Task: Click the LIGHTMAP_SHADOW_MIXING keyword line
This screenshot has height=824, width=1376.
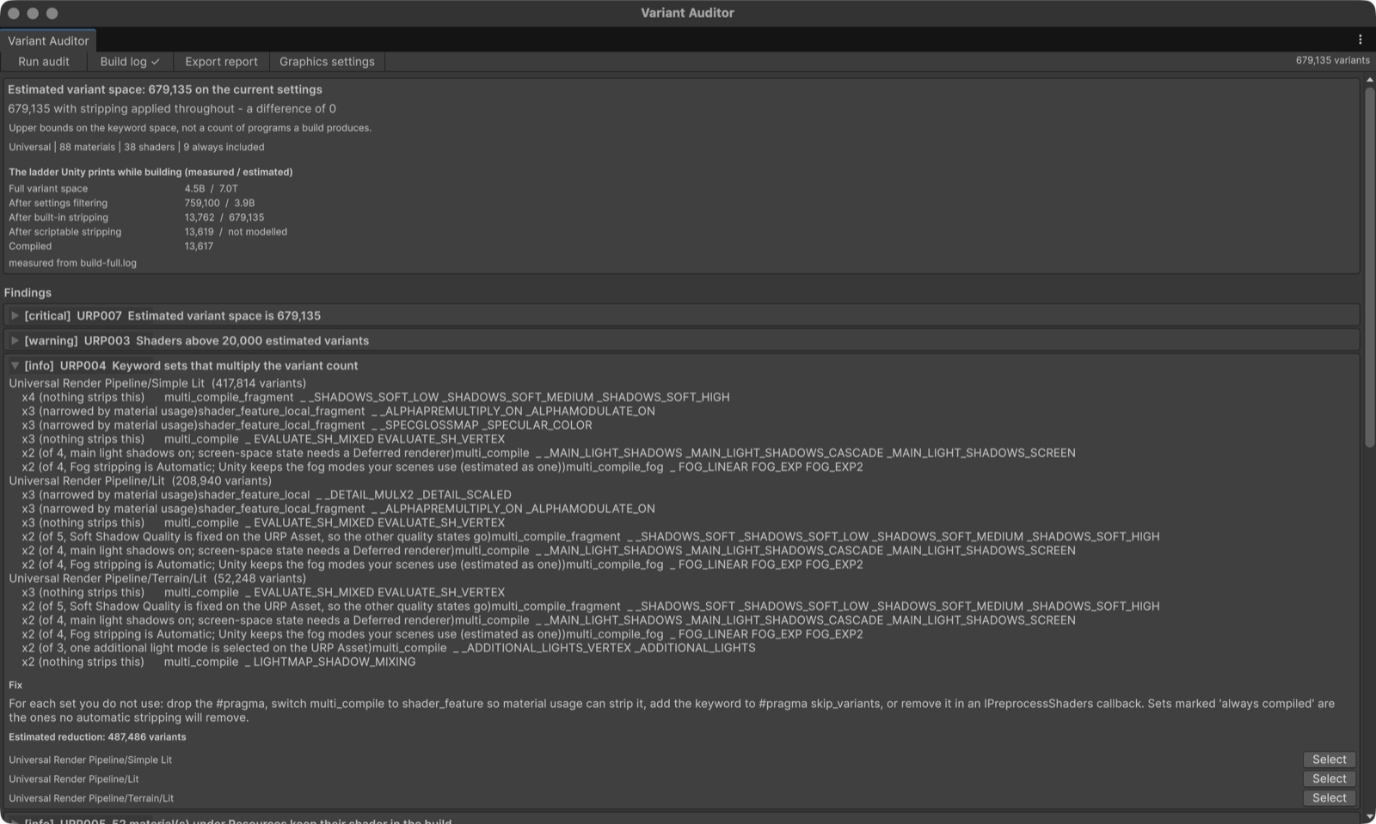Action: click(x=218, y=662)
